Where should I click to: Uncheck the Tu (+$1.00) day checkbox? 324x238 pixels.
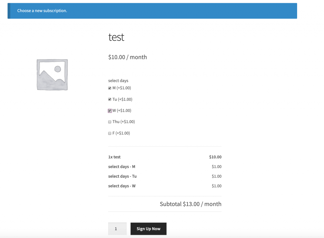pos(110,99)
